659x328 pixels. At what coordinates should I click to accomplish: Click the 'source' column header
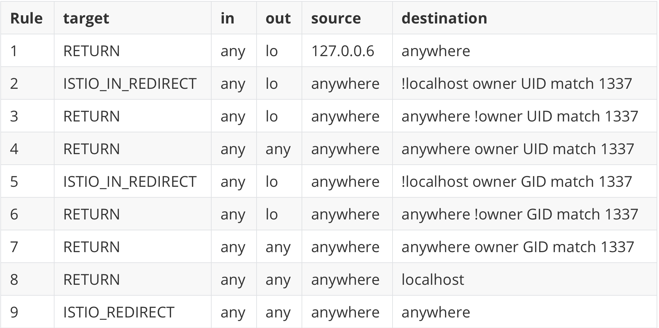point(336,18)
